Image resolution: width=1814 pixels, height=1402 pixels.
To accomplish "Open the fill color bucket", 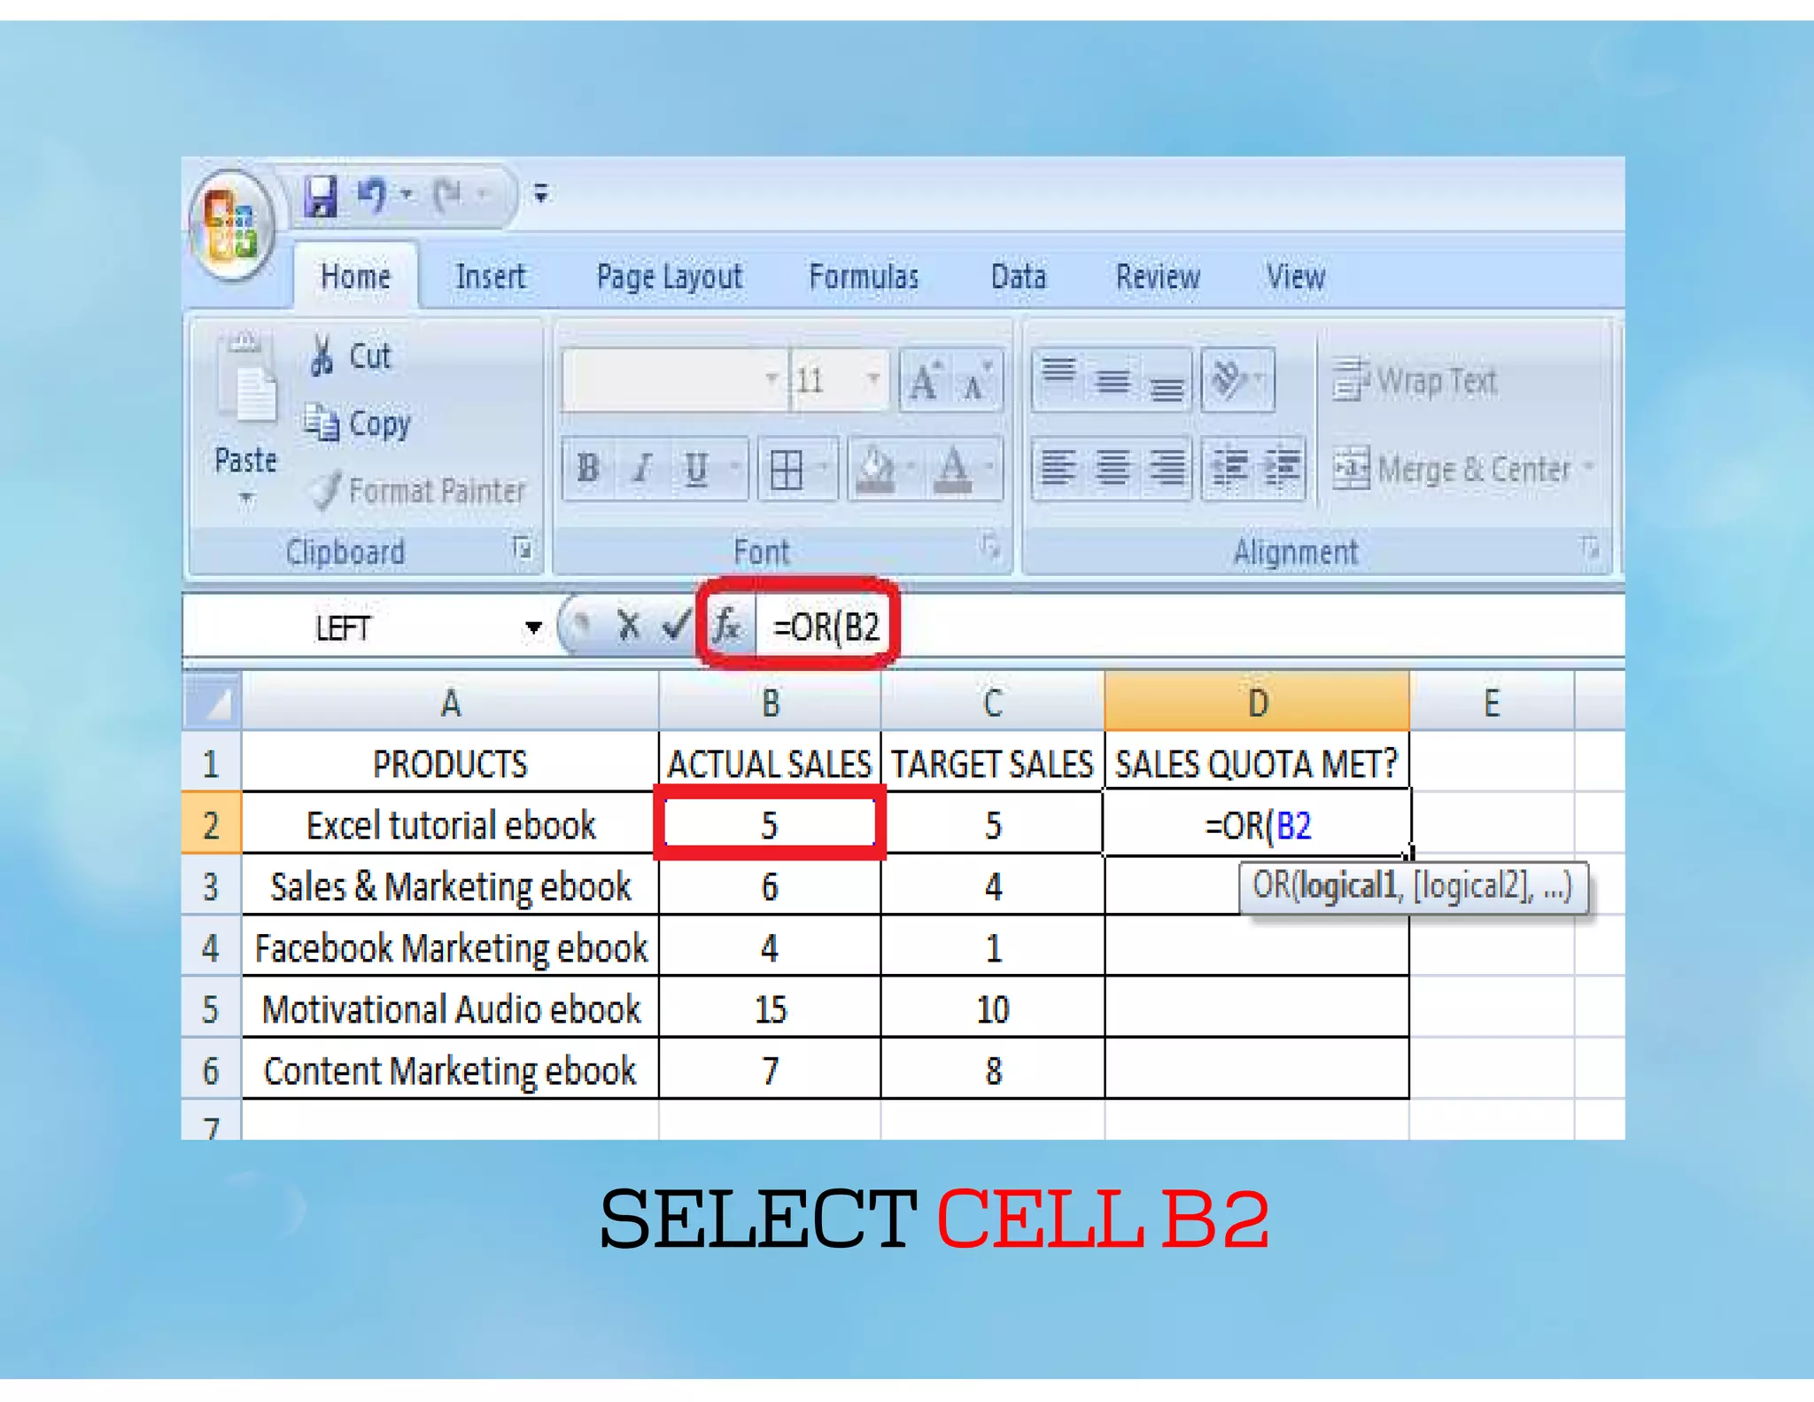I will pos(875,467).
